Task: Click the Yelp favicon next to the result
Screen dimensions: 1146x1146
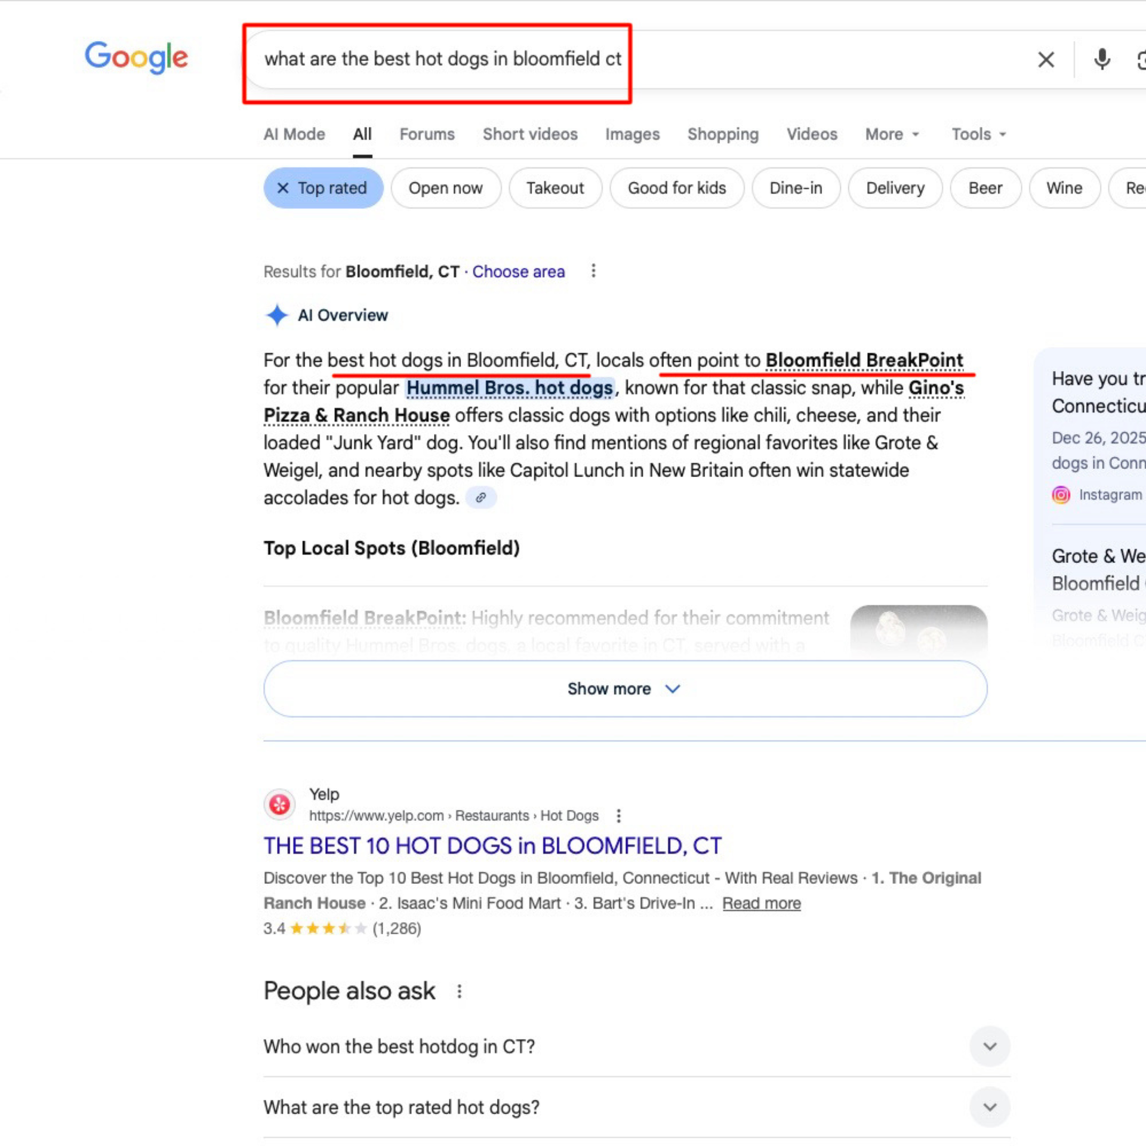Action: [x=279, y=804]
